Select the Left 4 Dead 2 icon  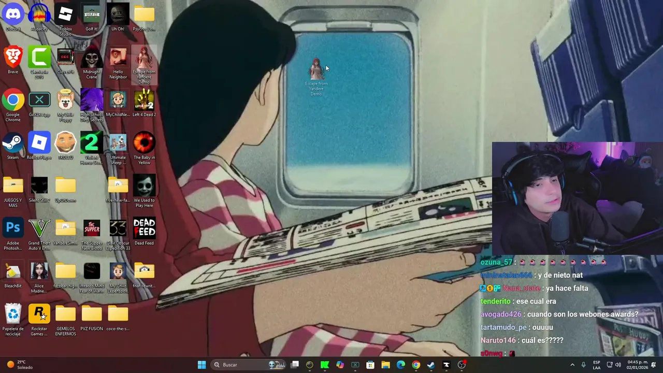[x=144, y=104]
